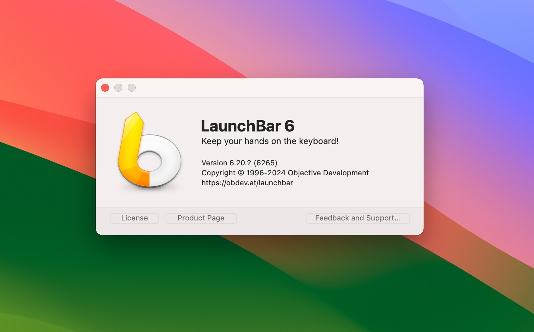Click the Copyright 1996-2024 Objective Development line
This screenshot has width=534, height=332.
point(285,173)
